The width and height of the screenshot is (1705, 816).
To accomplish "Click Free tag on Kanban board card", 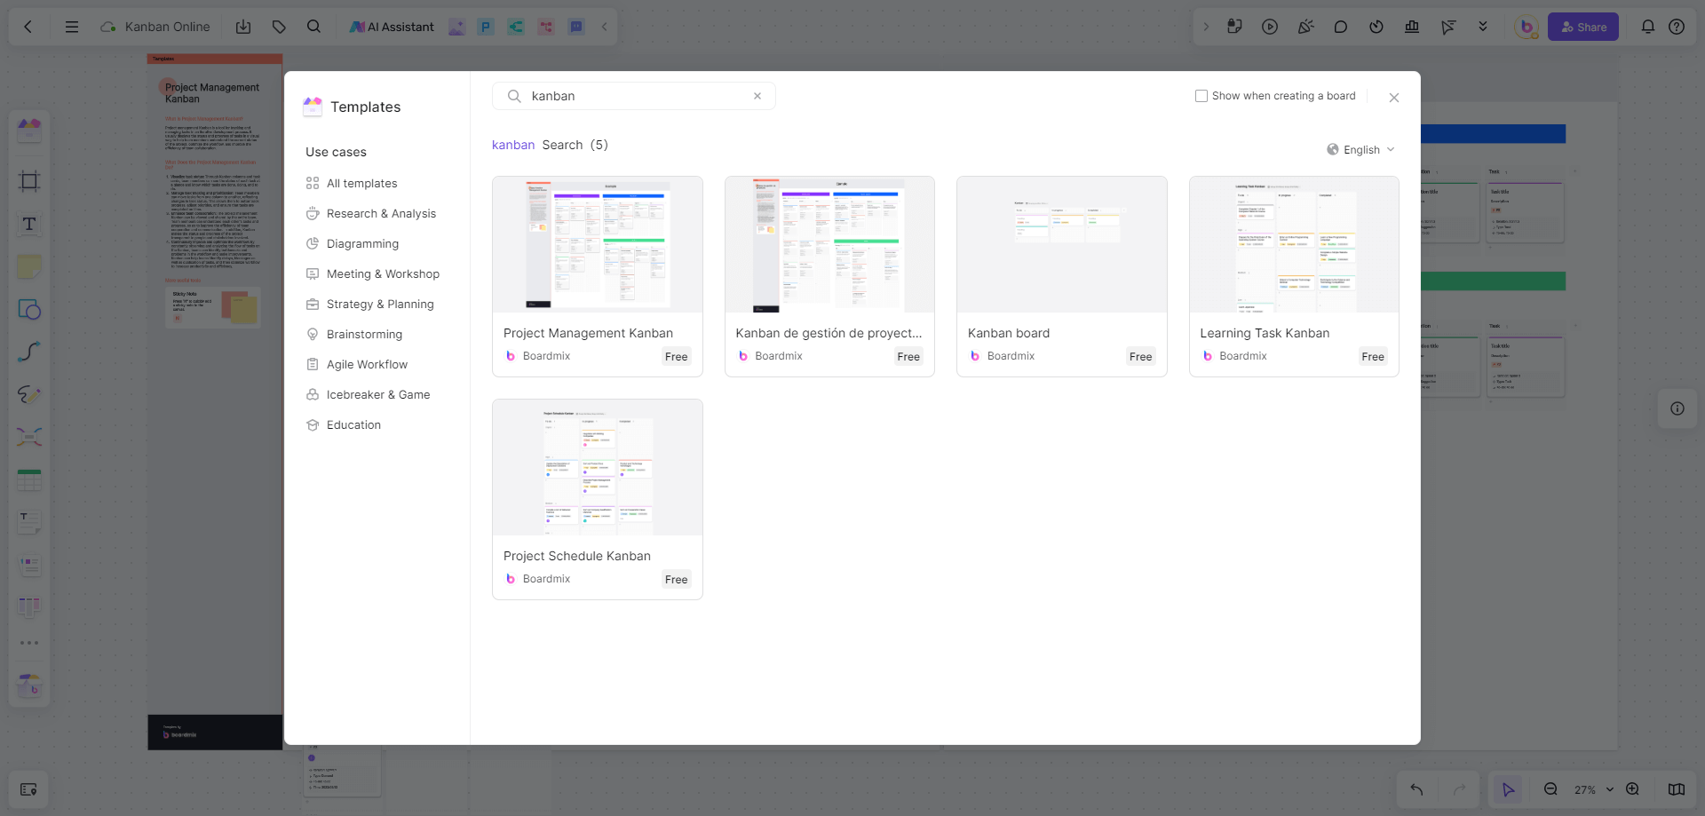I will pos(1140,357).
